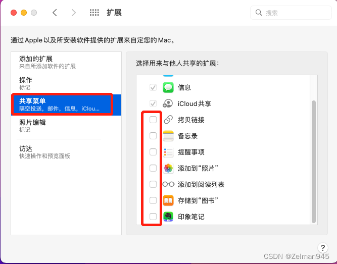Screen dimensions: 337x264
Task: Click the 信息 label text
Action: click(x=184, y=88)
